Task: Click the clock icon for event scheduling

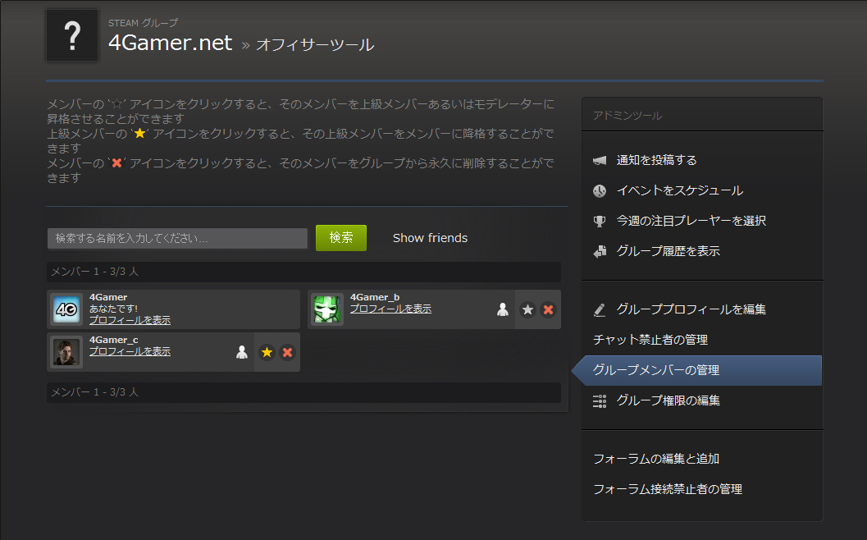Action: tap(600, 191)
